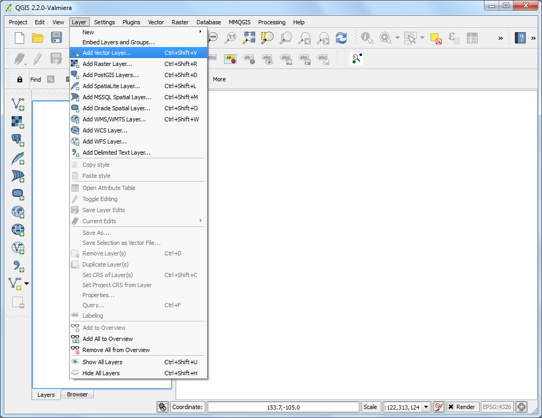
Task: Click the stop rendering icon in status bar
Action: tap(438, 407)
